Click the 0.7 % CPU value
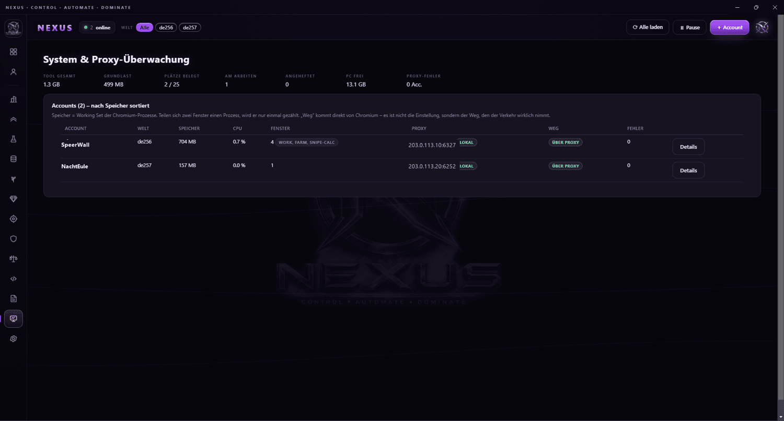 [x=239, y=142]
